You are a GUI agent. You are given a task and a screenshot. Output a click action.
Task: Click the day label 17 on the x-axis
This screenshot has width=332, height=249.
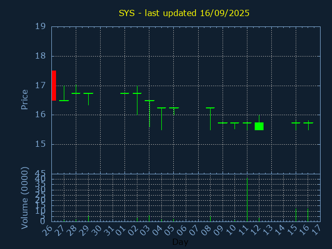[x=316, y=230]
